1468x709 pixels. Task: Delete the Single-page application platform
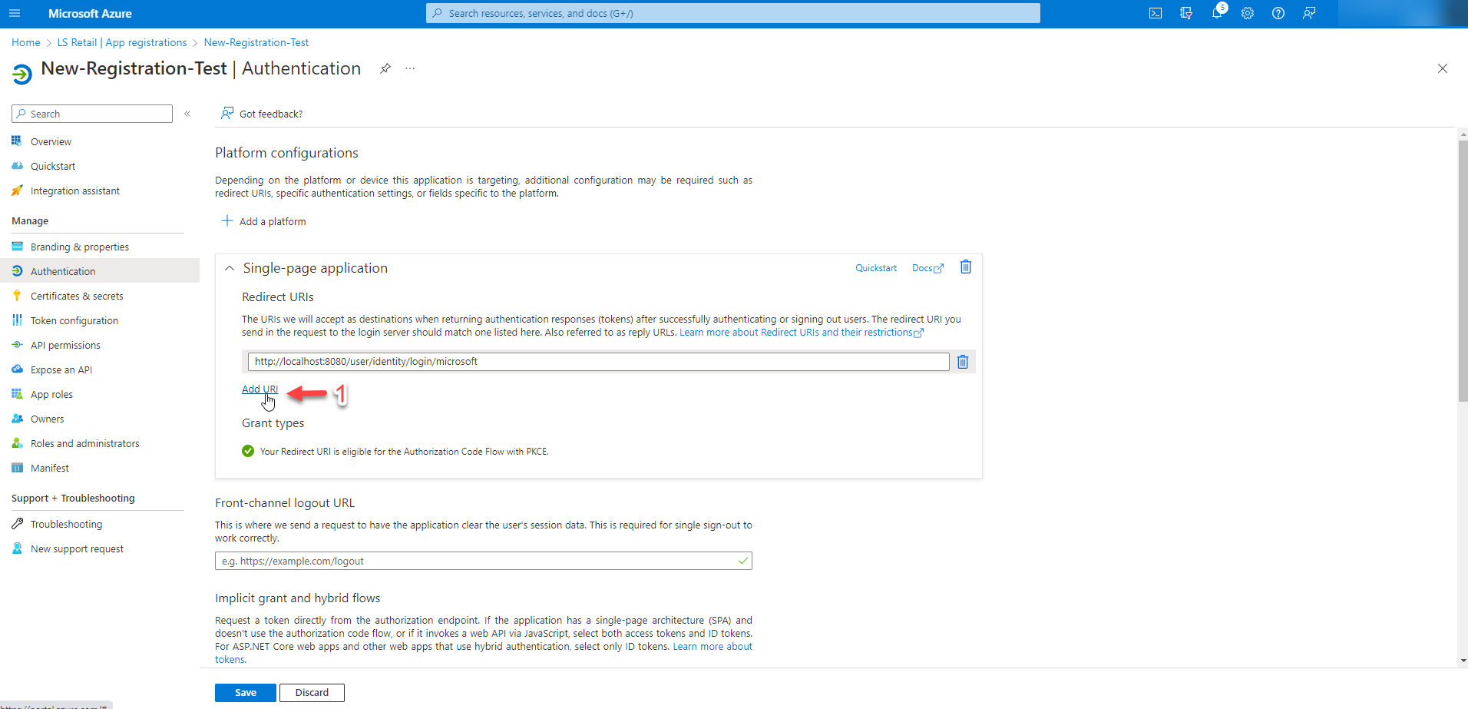coord(966,267)
